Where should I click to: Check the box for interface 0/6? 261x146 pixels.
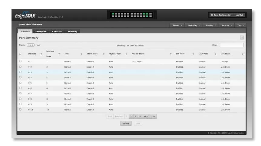point(21,88)
